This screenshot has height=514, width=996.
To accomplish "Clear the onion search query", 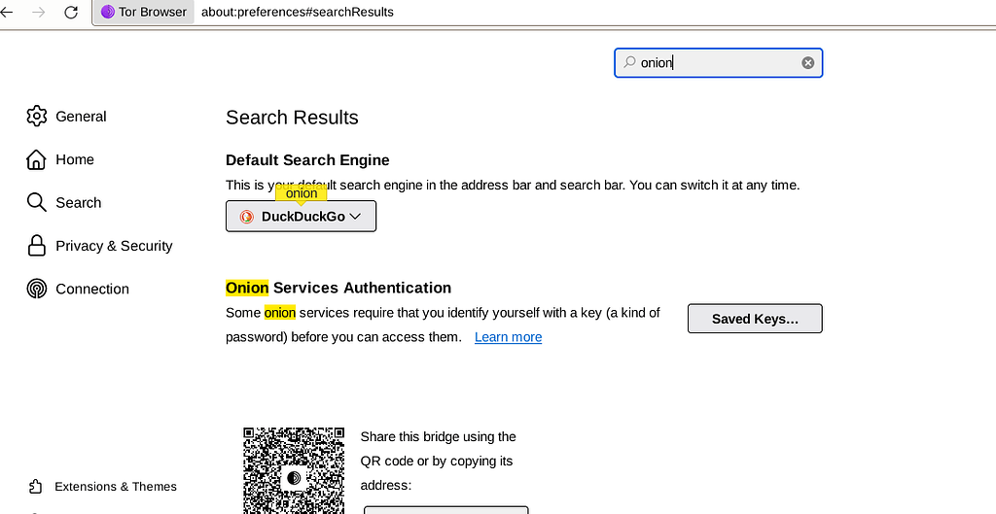I will pos(807,63).
